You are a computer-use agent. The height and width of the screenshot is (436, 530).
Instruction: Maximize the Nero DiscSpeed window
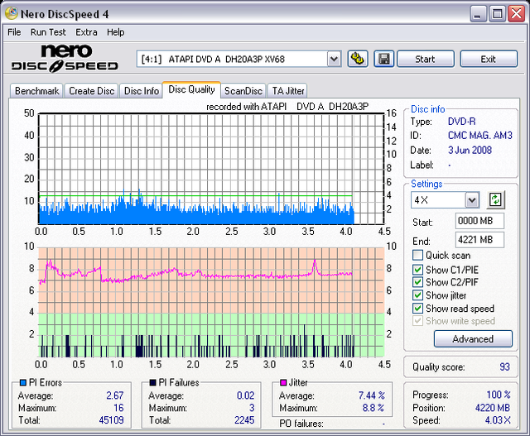pyautogui.click(x=497, y=14)
